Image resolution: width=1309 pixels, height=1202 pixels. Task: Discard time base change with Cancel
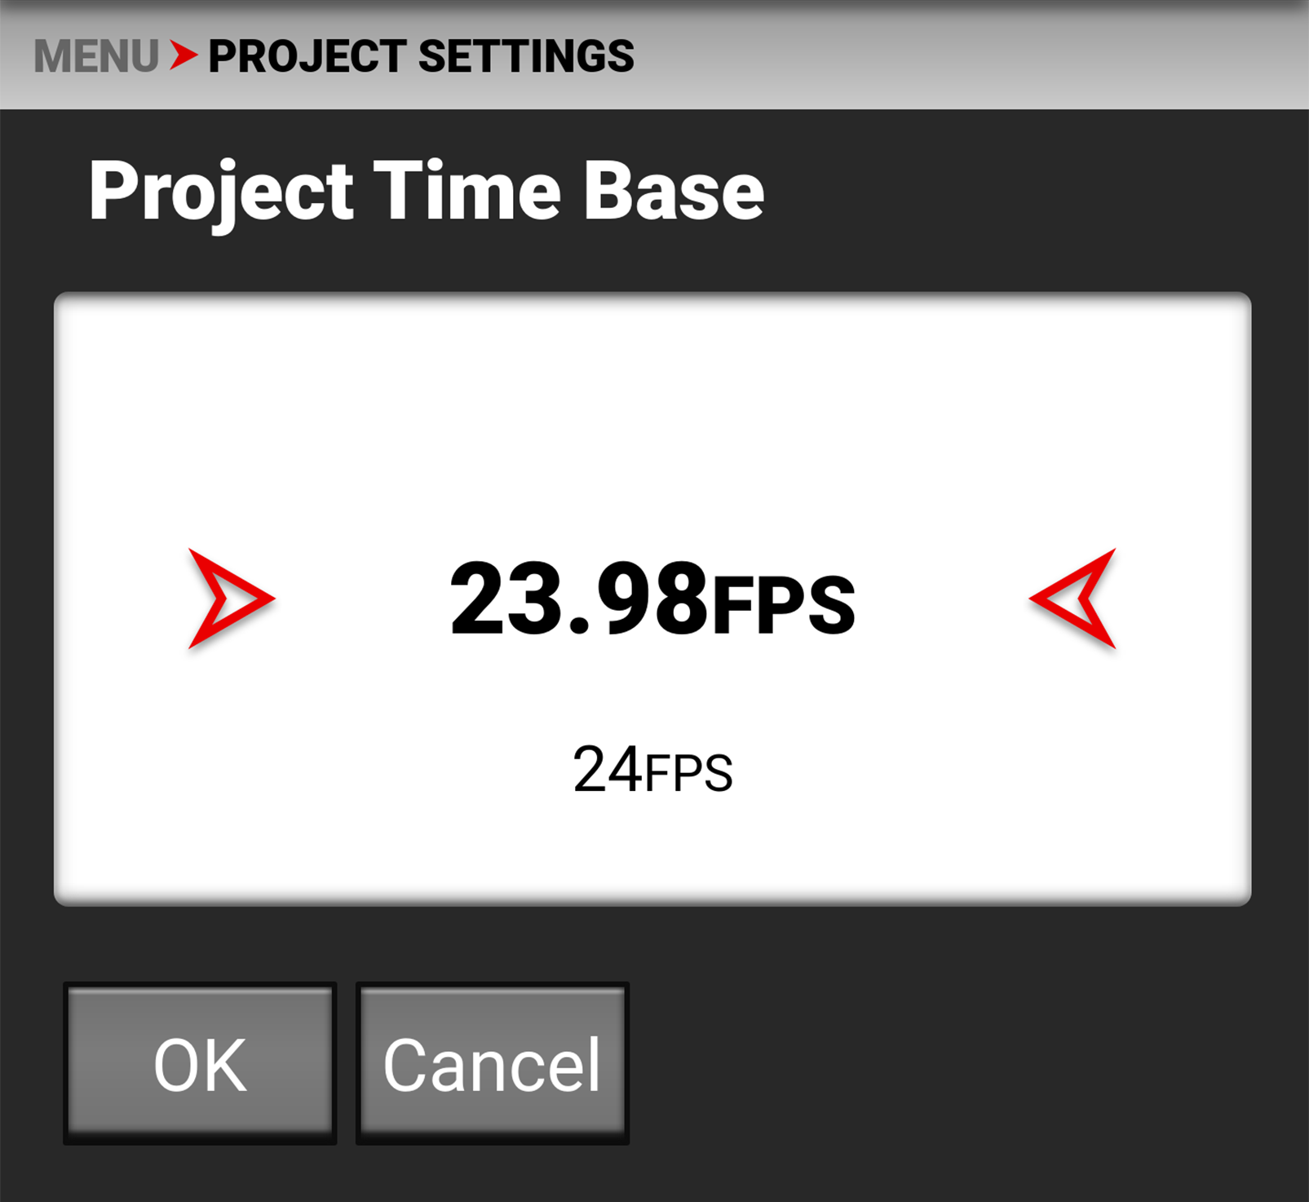pyautogui.click(x=493, y=1063)
